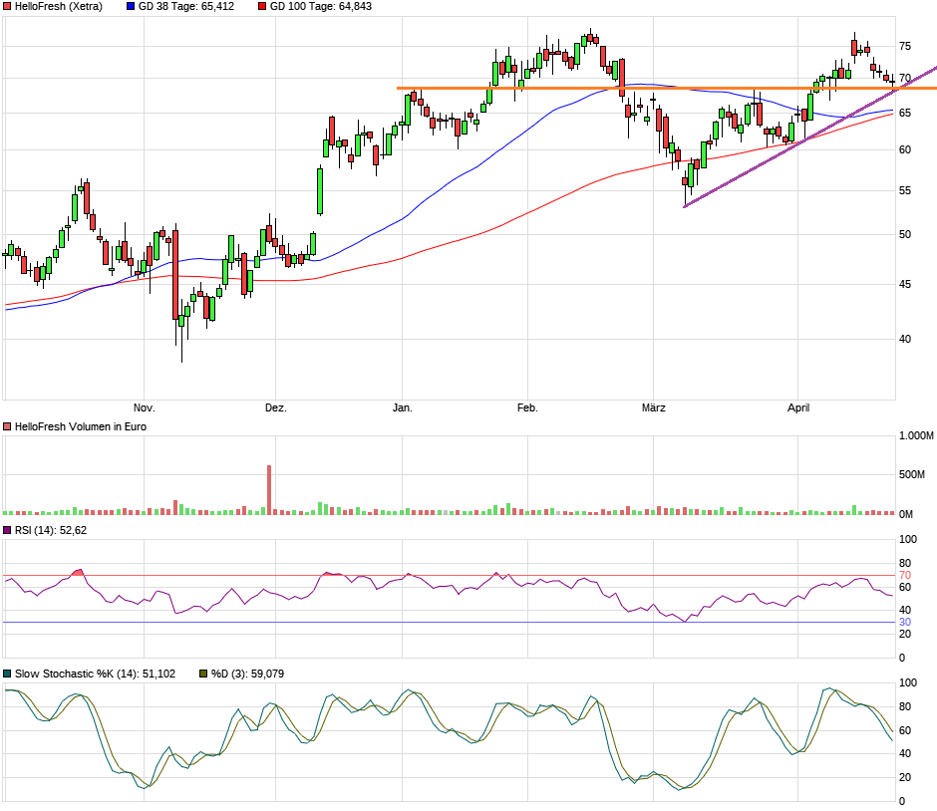Click the price axis value 40

[x=905, y=339]
